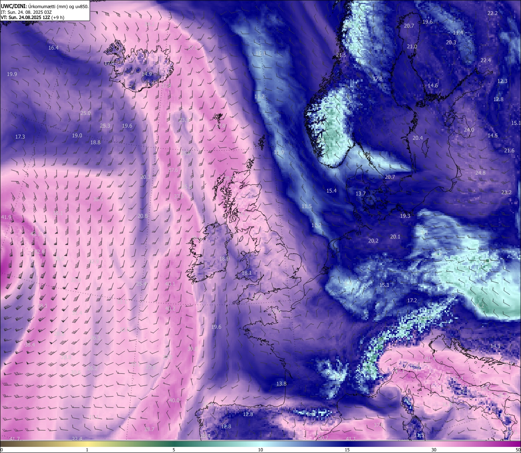The height and width of the screenshot is (453, 521).
Task: Click the 17.2 value label
Action: (x=412, y=301)
